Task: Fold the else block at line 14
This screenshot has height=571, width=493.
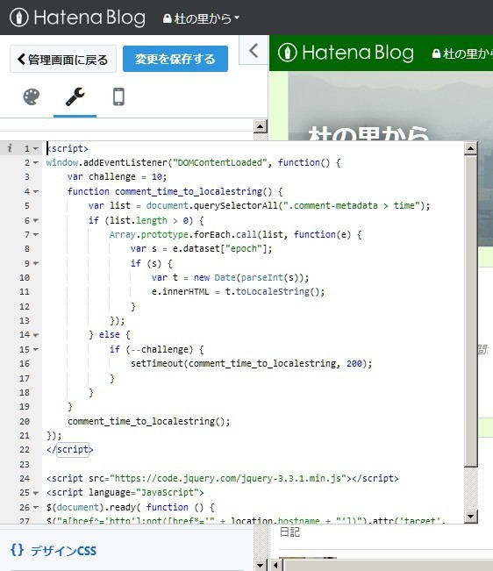Action: [x=36, y=335]
